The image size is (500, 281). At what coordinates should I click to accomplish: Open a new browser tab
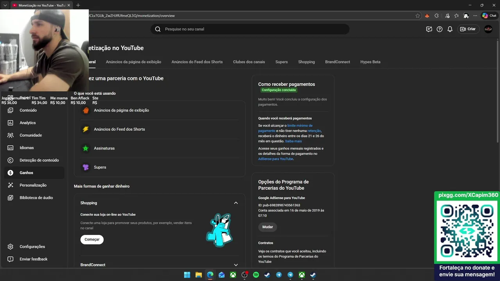pyautogui.click(x=78, y=5)
